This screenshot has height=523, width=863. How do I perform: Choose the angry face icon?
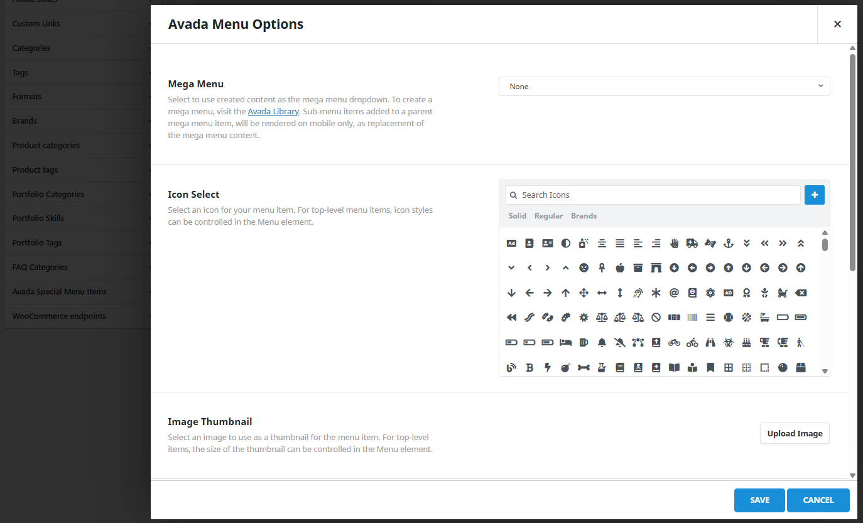(x=583, y=267)
